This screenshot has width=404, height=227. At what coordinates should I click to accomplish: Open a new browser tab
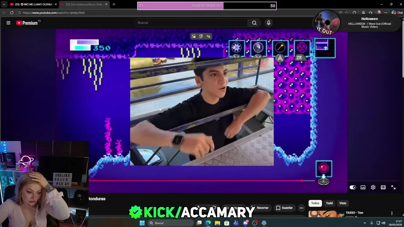click(114, 4)
